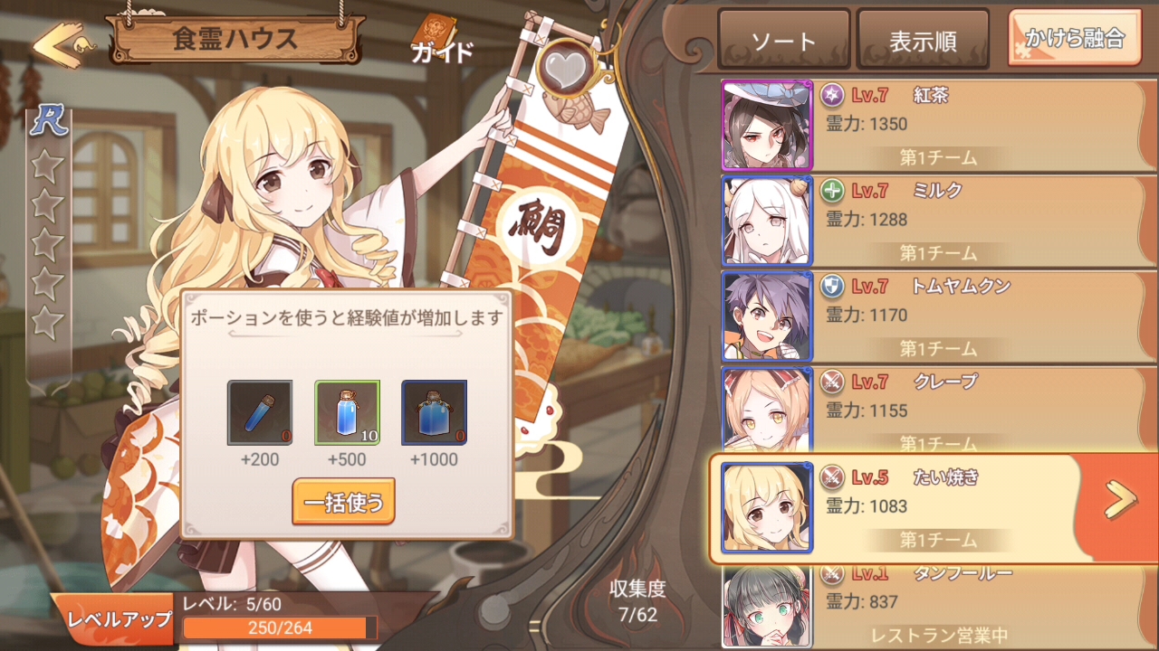This screenshot has width=1159, height=651.
Task: Click トムヤムクン's shield class icon
Action: pos(832,287)
